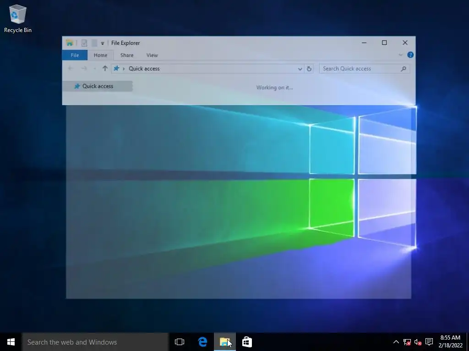Expand the ribbon using the chevron

[x=400, y=55]
